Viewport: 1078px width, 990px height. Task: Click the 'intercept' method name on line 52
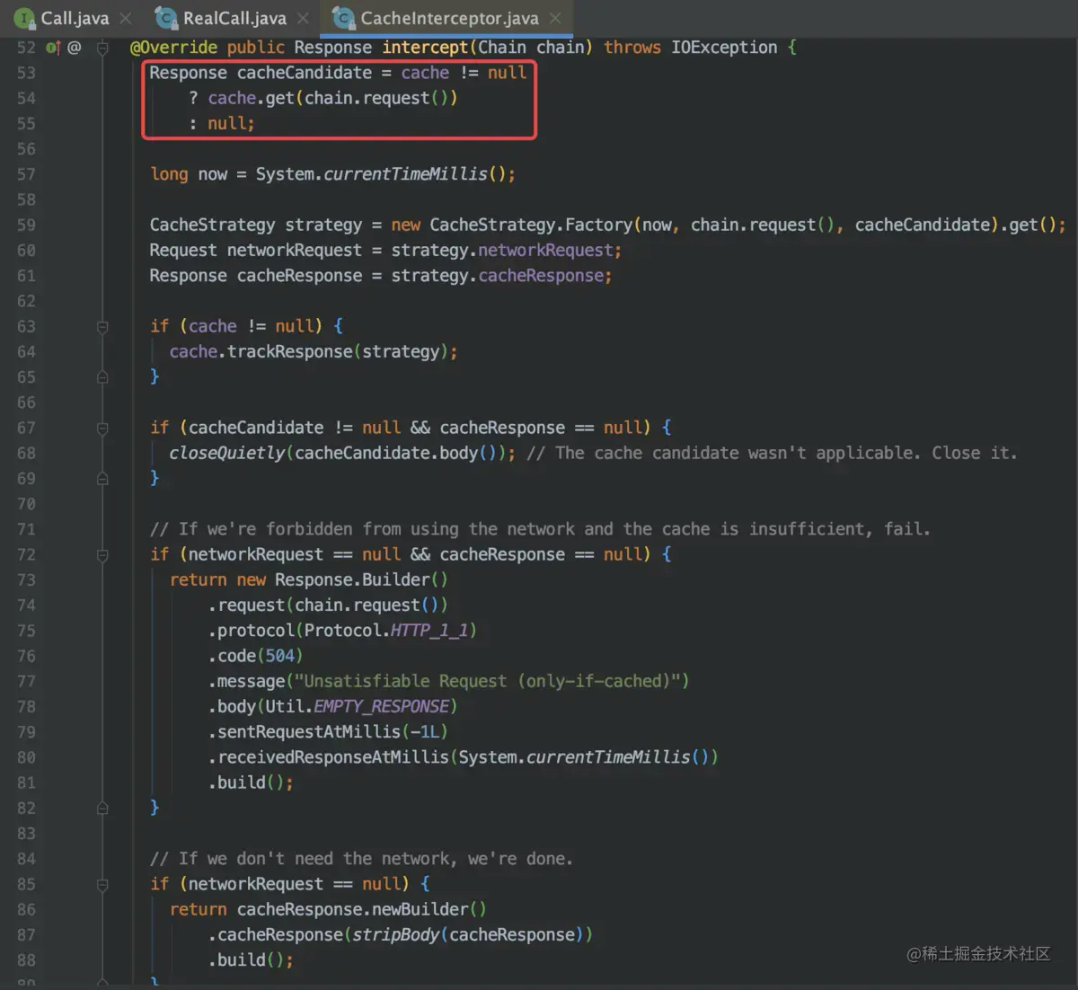coord(425,48)
